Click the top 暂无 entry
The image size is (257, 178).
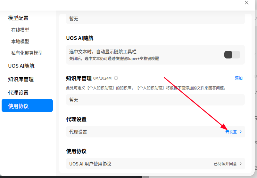(155, 19)
